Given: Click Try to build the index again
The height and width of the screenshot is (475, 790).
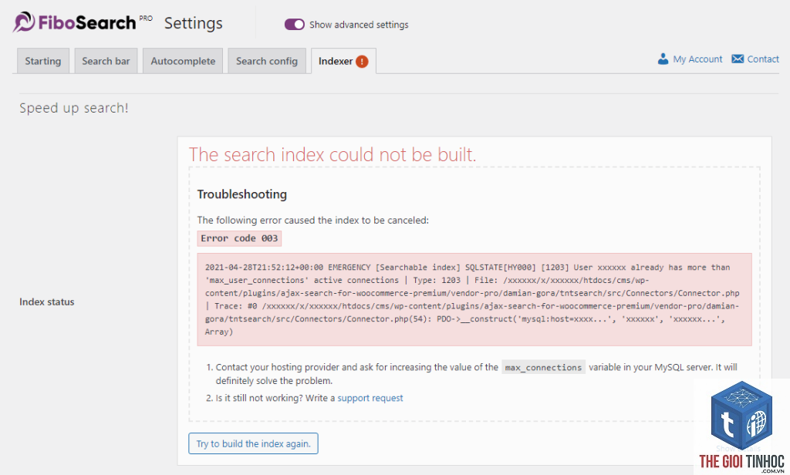Looking at the screenshot, I should (x=253, y=443).
